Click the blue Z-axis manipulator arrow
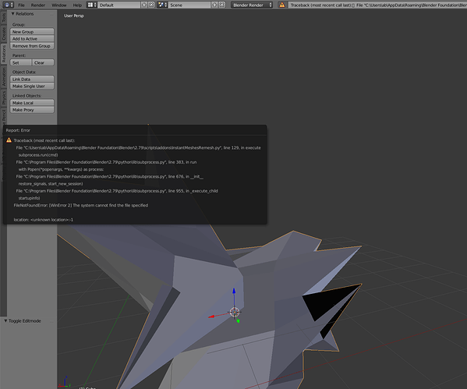The width and height of the screenshot is (467, 389). click(234, 291)
